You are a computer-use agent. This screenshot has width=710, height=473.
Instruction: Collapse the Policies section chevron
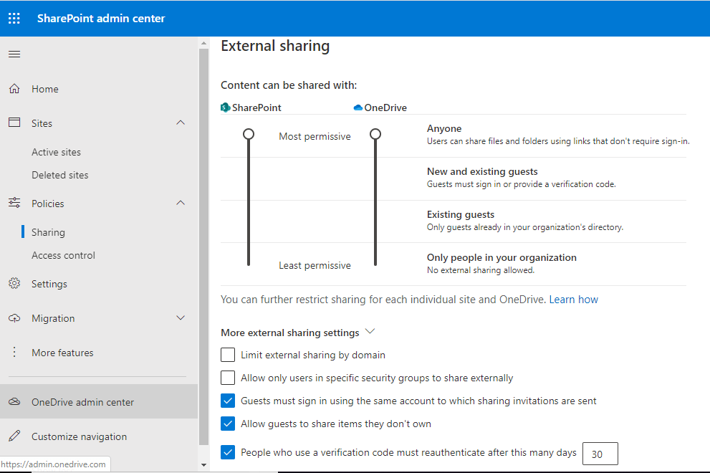click(181, 203)
